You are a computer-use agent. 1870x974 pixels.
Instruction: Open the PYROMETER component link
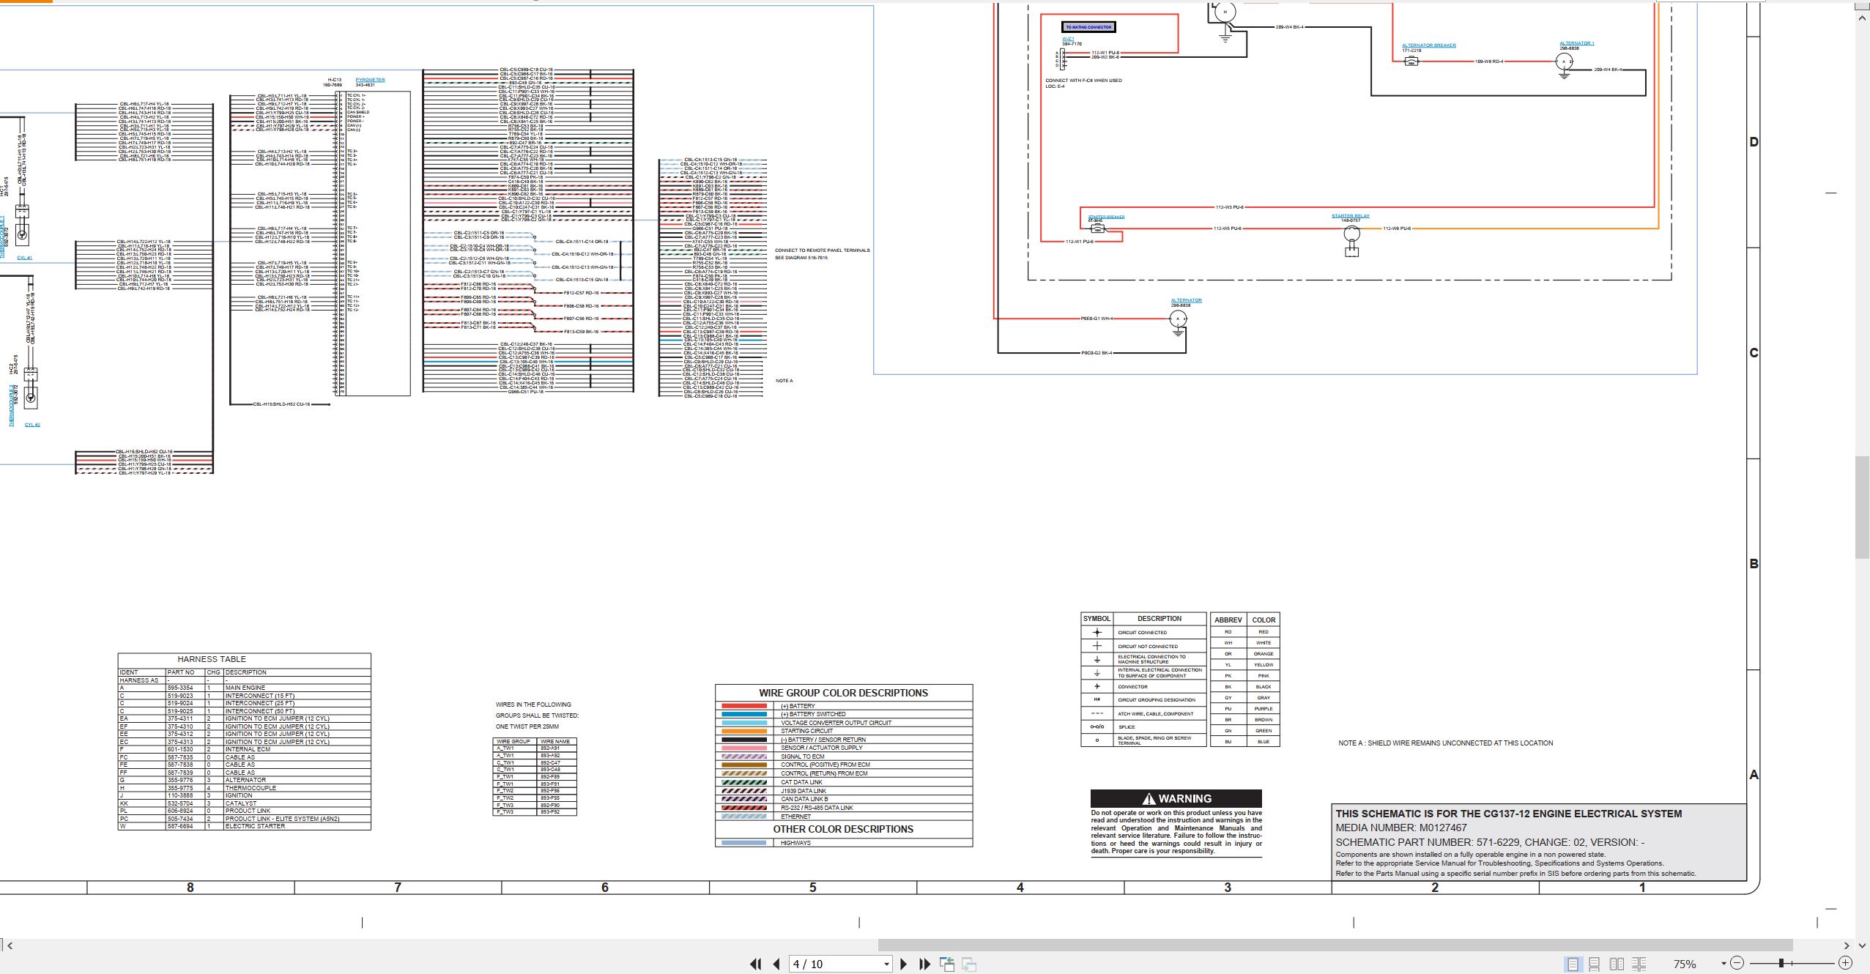click(x=370, y=80)
